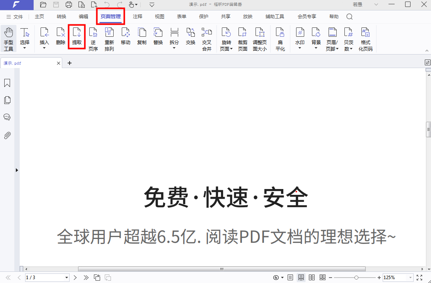This screenshot has width=431, height=283.
Task: Enable continuous page view mode
Action: coord(301,278)
